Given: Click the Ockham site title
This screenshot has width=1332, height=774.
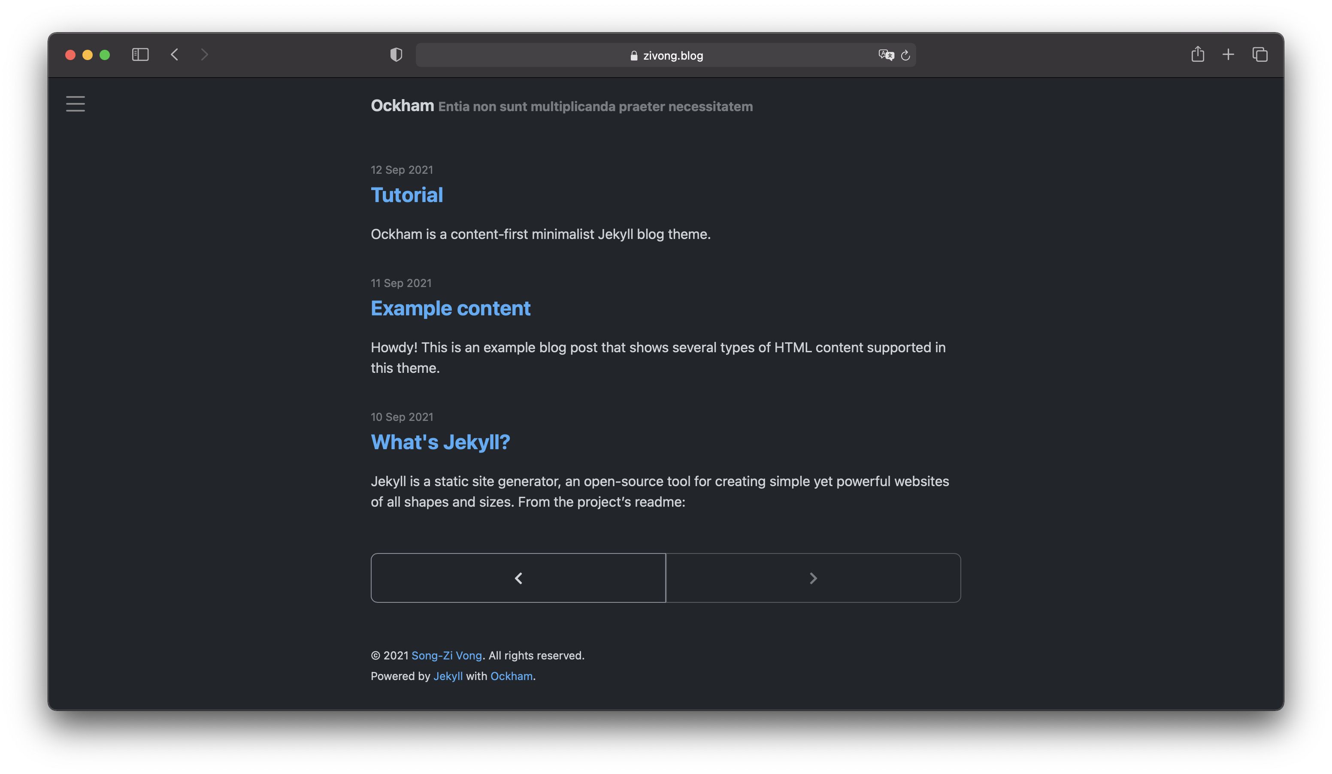Looking at the screenshot, I should 402,106.
